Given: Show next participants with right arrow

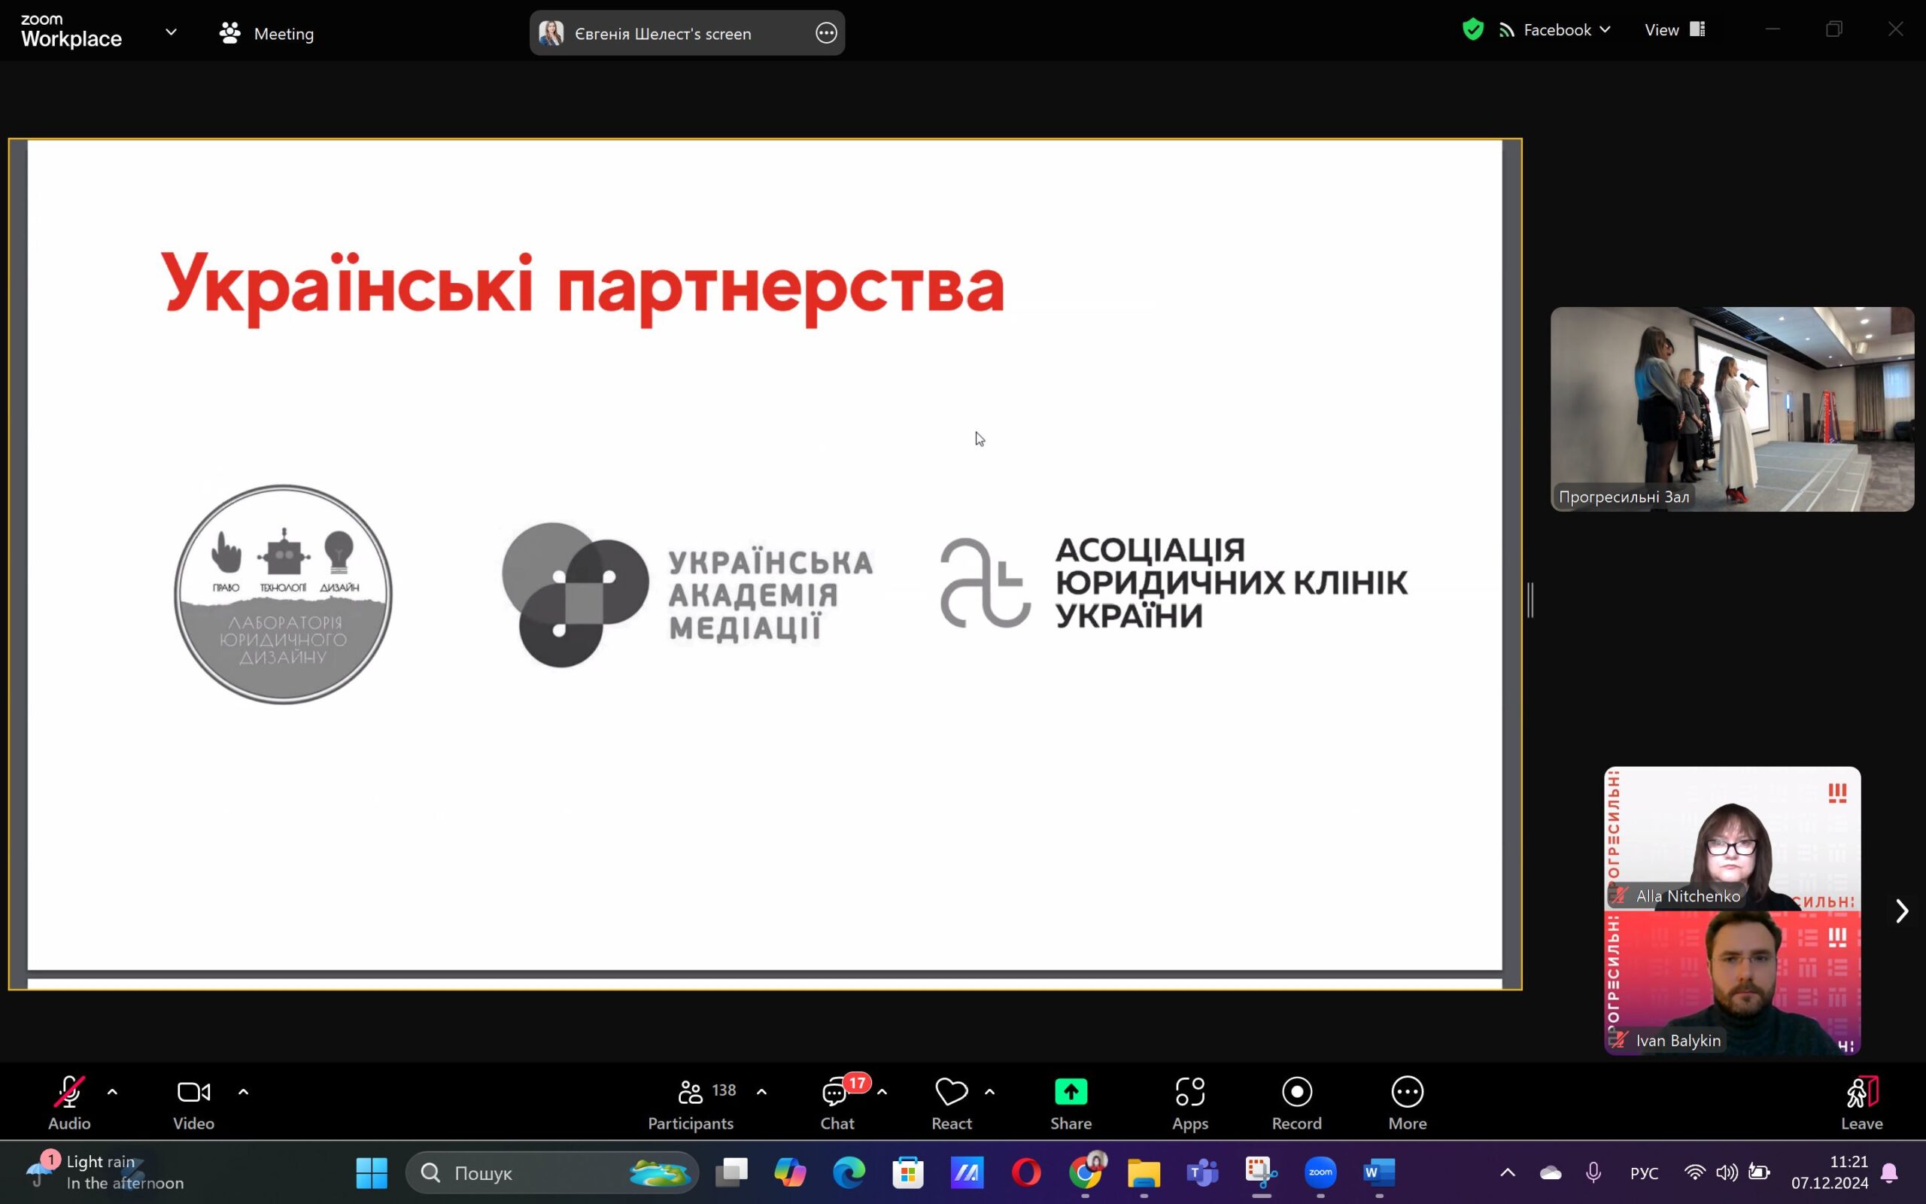Looking at the screenshot, I should pos(1901,911).
